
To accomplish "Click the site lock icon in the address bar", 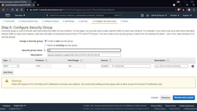I will pyautogui.click(x=27, y=10).
